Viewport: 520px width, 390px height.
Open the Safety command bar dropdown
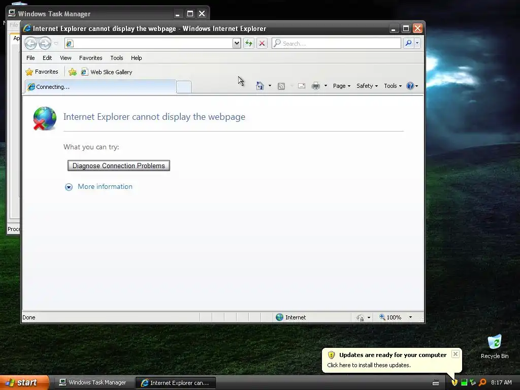tap(367, 86)
